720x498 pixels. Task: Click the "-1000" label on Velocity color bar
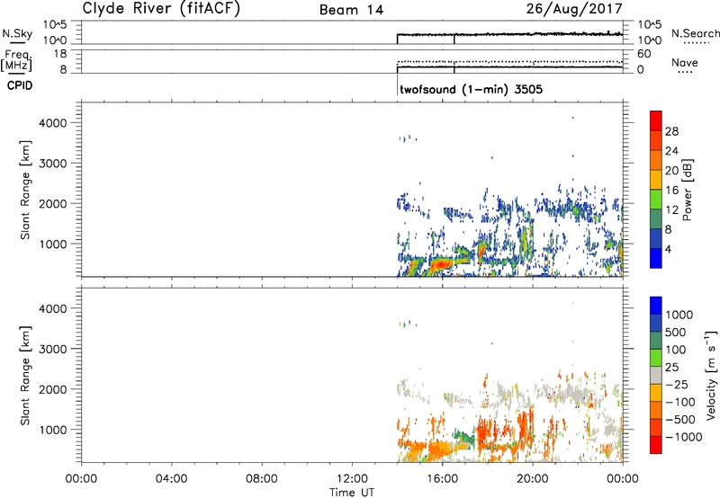684,437
